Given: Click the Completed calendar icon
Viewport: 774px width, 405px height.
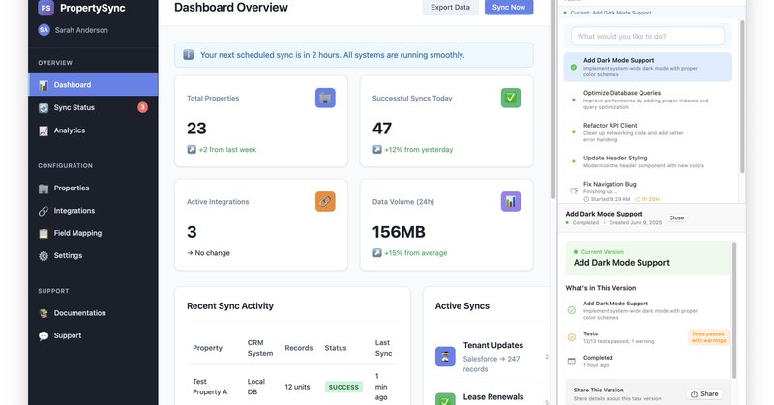Looking at the screenshot, I should coord(572,362).
